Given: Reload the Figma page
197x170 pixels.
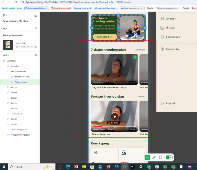Looking at the screenshot, I should 16,2.
